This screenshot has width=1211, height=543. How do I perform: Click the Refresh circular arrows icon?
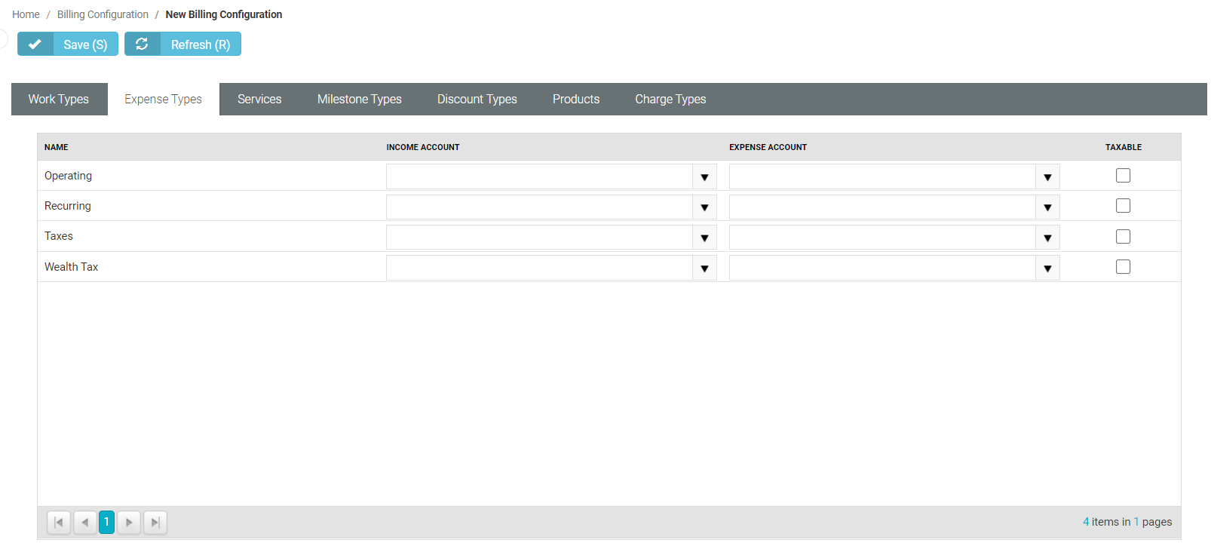coord(142,44)
